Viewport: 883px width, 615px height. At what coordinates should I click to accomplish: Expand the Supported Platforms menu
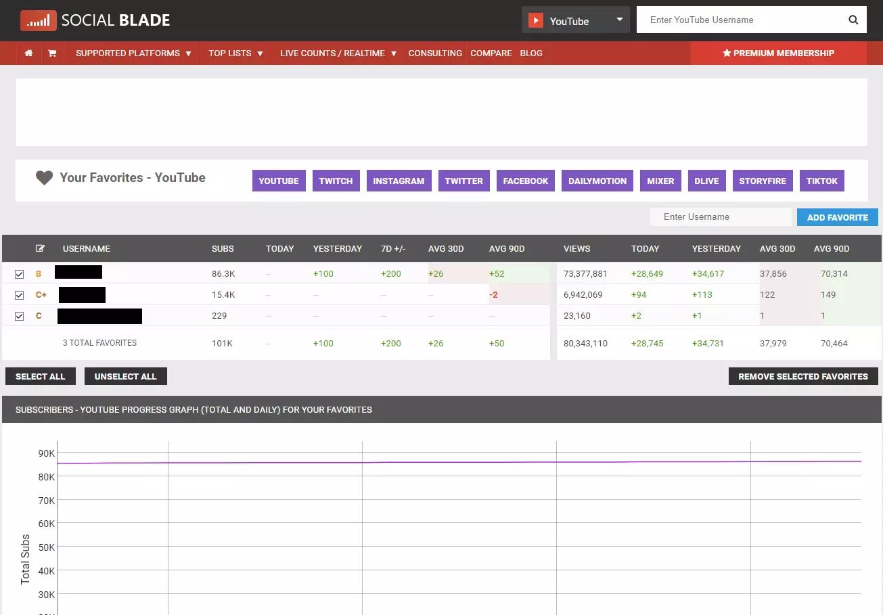133,53
